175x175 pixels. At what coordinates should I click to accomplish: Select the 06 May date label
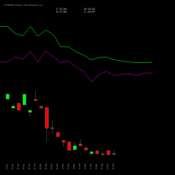point(46,166)
